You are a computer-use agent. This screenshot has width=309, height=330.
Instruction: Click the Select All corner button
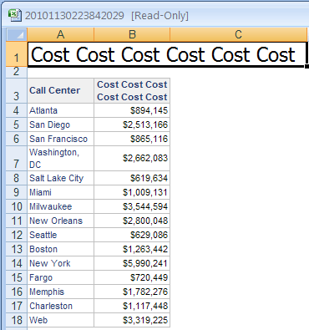tap(17, 34)
